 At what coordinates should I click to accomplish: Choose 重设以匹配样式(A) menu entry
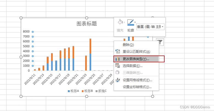136,52
